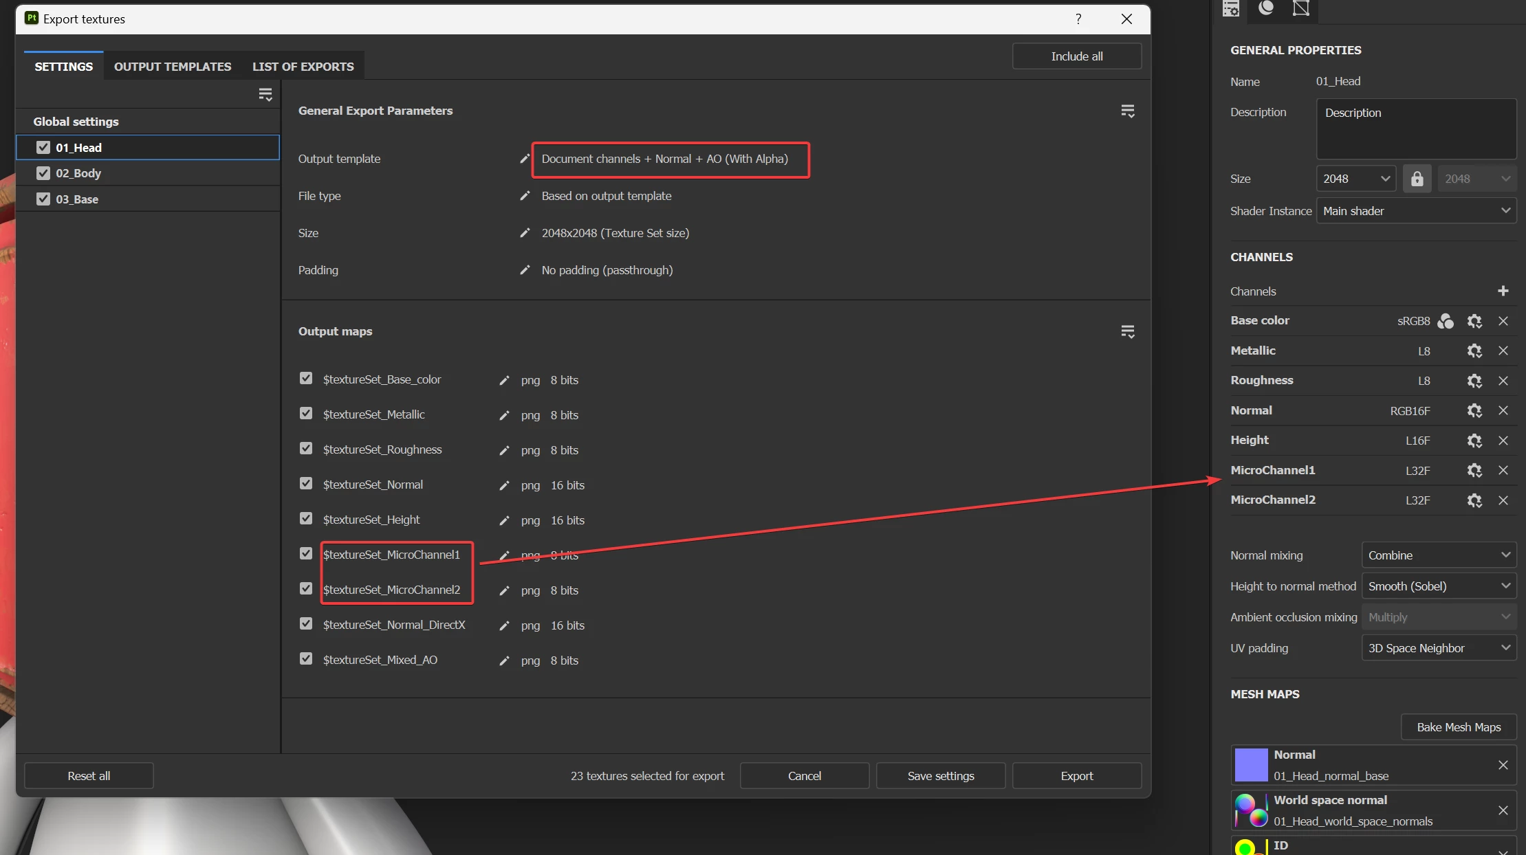Remove the MicroChannel2 channel with its X
The height and width of the screenshot is (855, 1526).
pos(1503,500)
